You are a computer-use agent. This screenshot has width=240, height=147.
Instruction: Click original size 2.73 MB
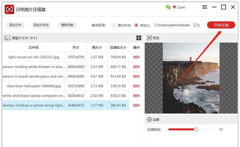pyautogui.click(x=97, y=86)
